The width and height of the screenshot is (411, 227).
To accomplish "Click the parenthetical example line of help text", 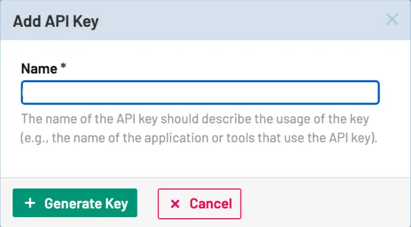I will coord(199,138).
